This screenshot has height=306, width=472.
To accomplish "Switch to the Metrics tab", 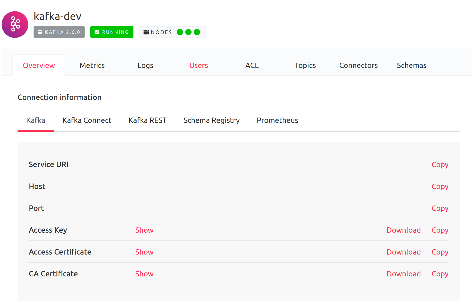I will point(92,65).
